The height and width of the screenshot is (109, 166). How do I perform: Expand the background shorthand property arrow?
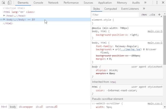pyautogui.click(x=113, y=49)
